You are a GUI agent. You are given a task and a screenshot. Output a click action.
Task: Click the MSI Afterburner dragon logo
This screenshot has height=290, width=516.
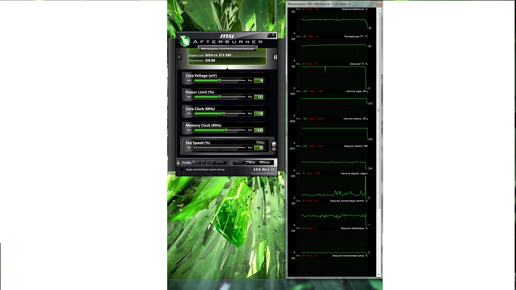(x=185, y=41)
